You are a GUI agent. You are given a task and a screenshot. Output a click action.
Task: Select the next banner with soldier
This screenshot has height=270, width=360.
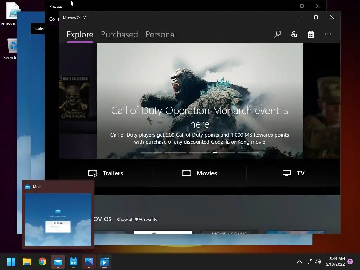coord(321,100)
